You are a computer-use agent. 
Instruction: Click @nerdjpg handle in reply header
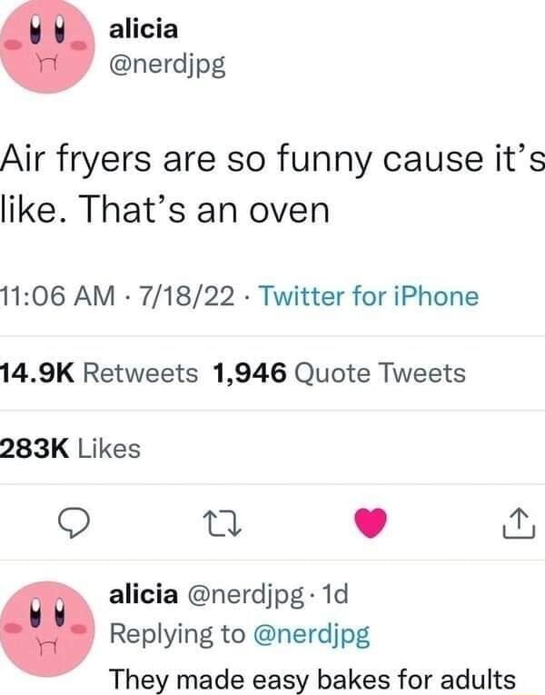(246, 596)
